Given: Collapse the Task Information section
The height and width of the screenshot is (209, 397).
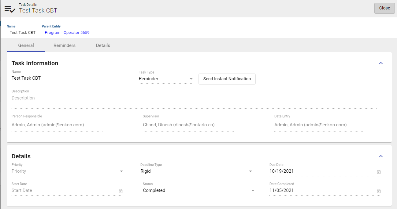Looking at the screenshot, I should [x=381, y=63].
